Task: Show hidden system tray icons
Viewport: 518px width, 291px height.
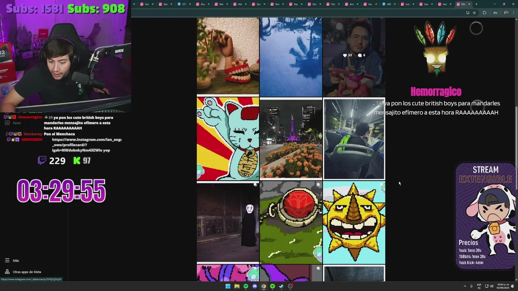Action: tap(465, 286)
